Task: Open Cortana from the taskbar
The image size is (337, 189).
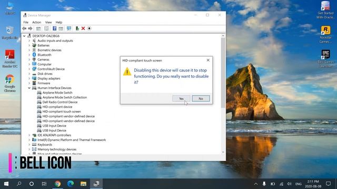Action: [x=32, y=184]
